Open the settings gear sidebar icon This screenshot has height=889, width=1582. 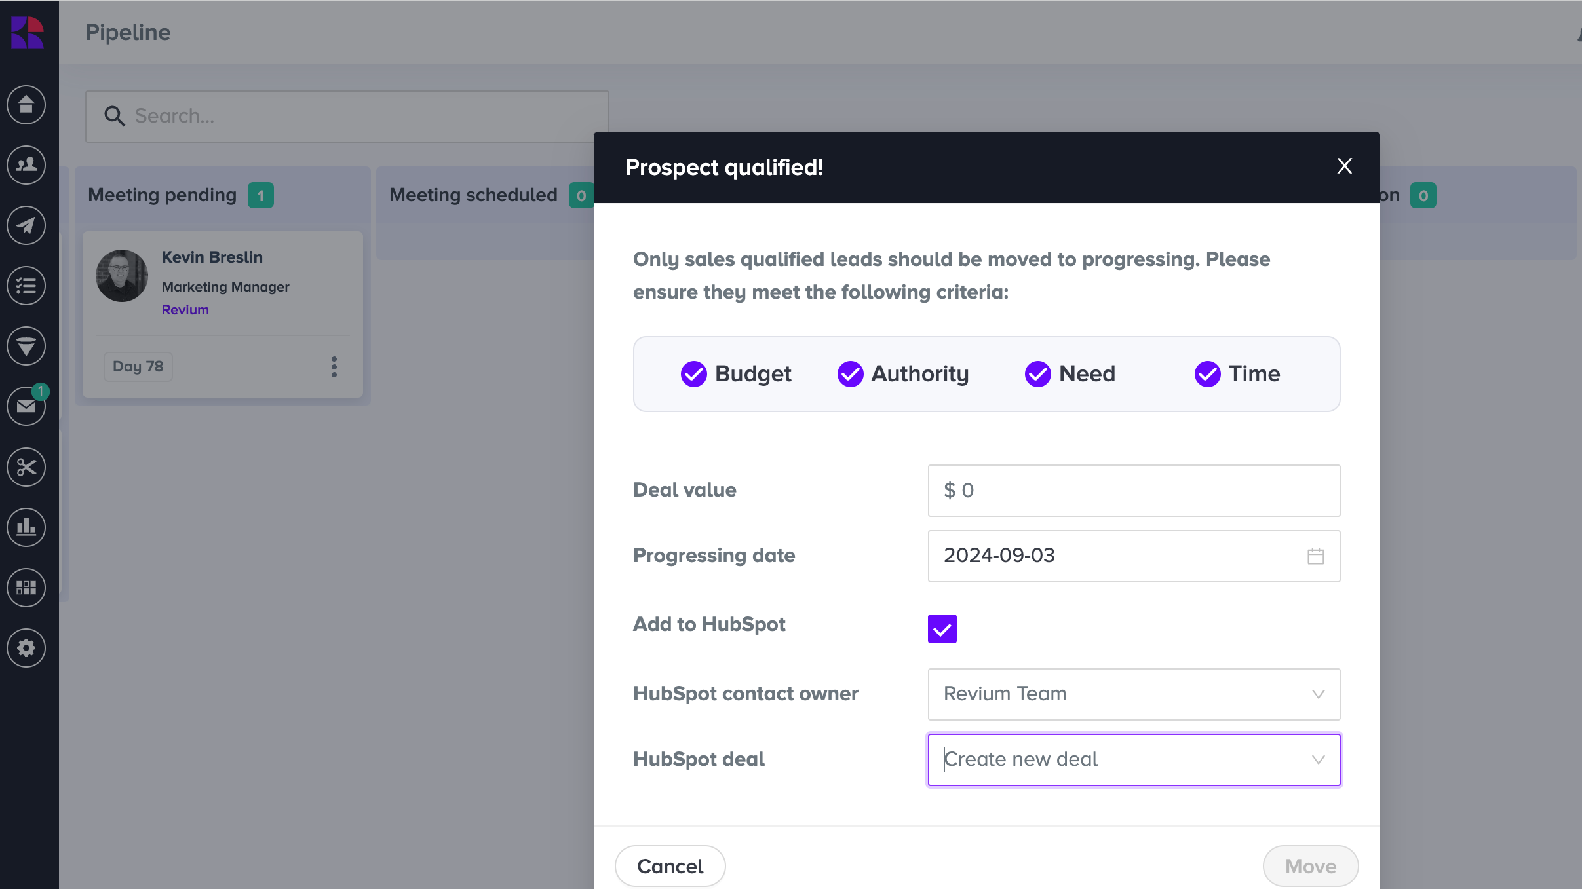pyautogui.click(x=26, y=648)
